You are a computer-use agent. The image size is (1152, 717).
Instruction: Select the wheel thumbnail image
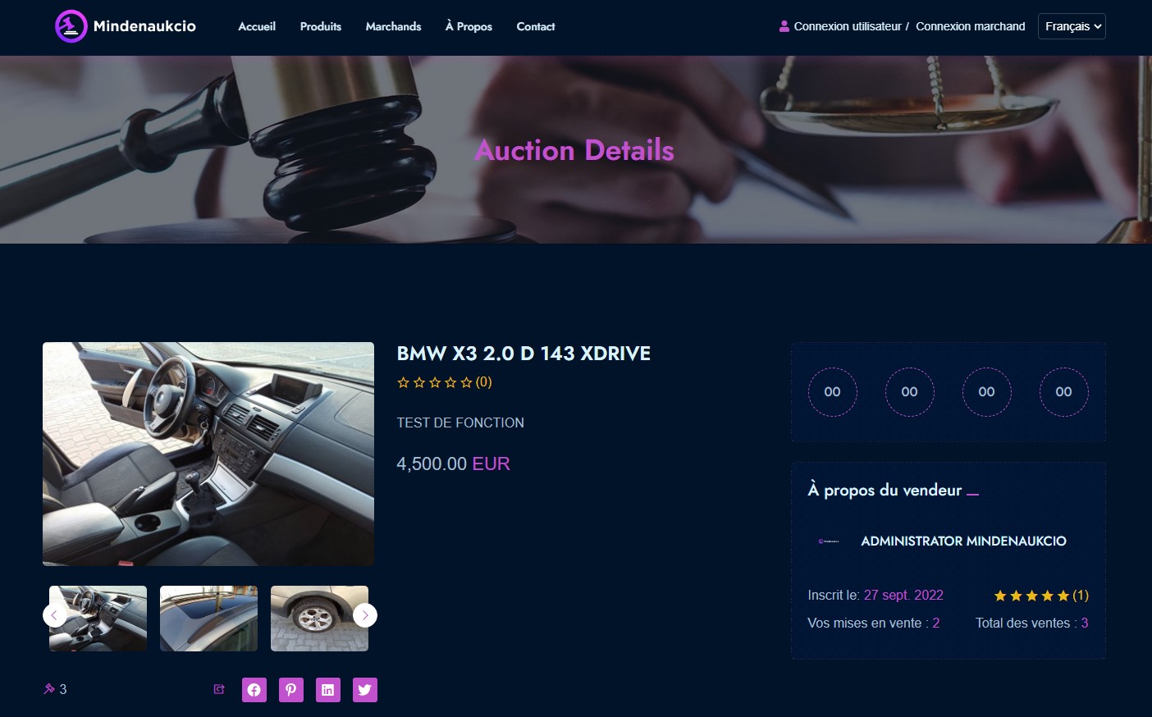319,619
